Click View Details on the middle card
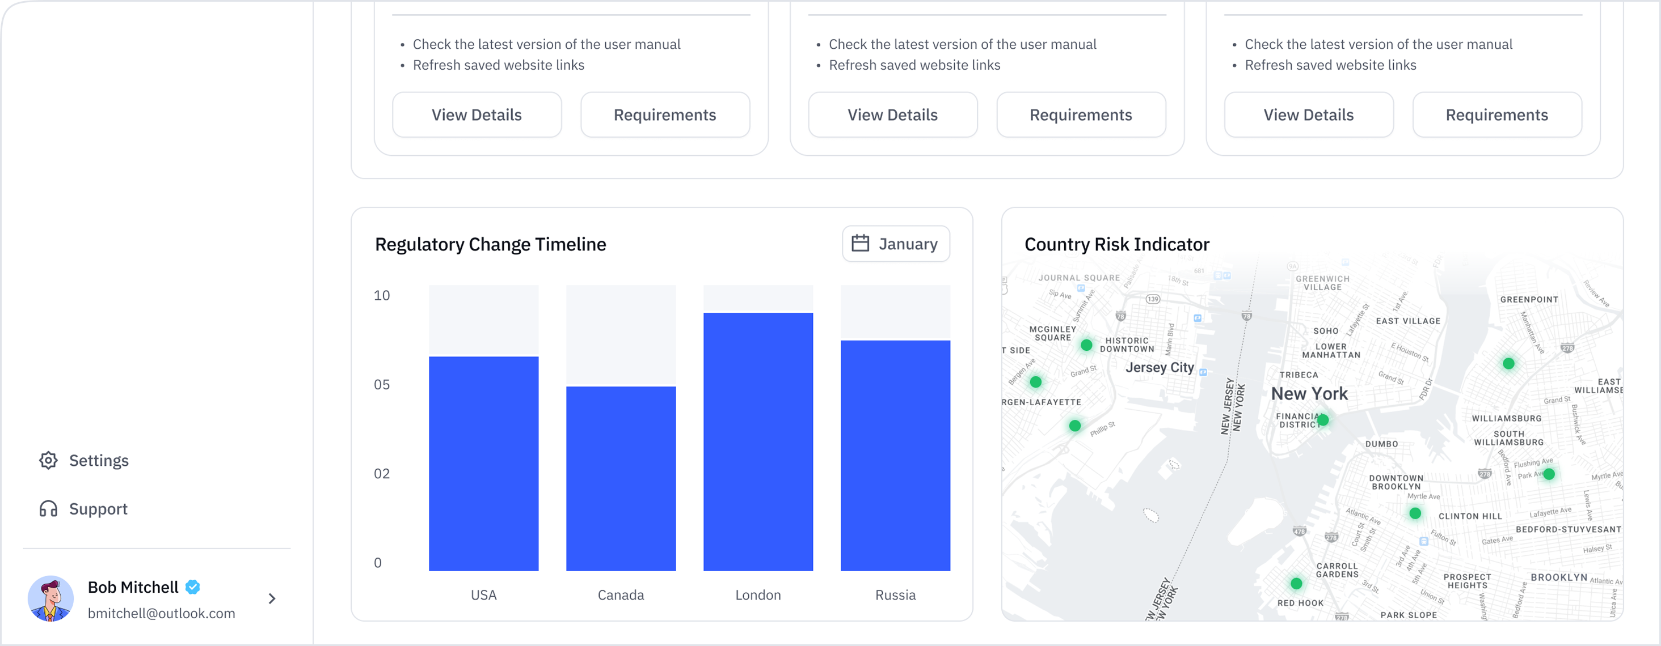 pos(892,114)
